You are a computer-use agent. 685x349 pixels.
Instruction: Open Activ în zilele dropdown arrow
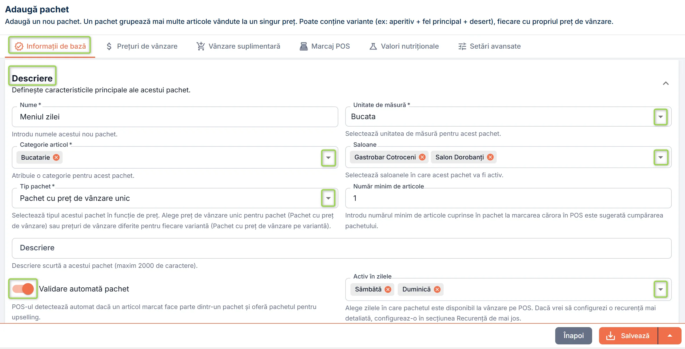660,289
